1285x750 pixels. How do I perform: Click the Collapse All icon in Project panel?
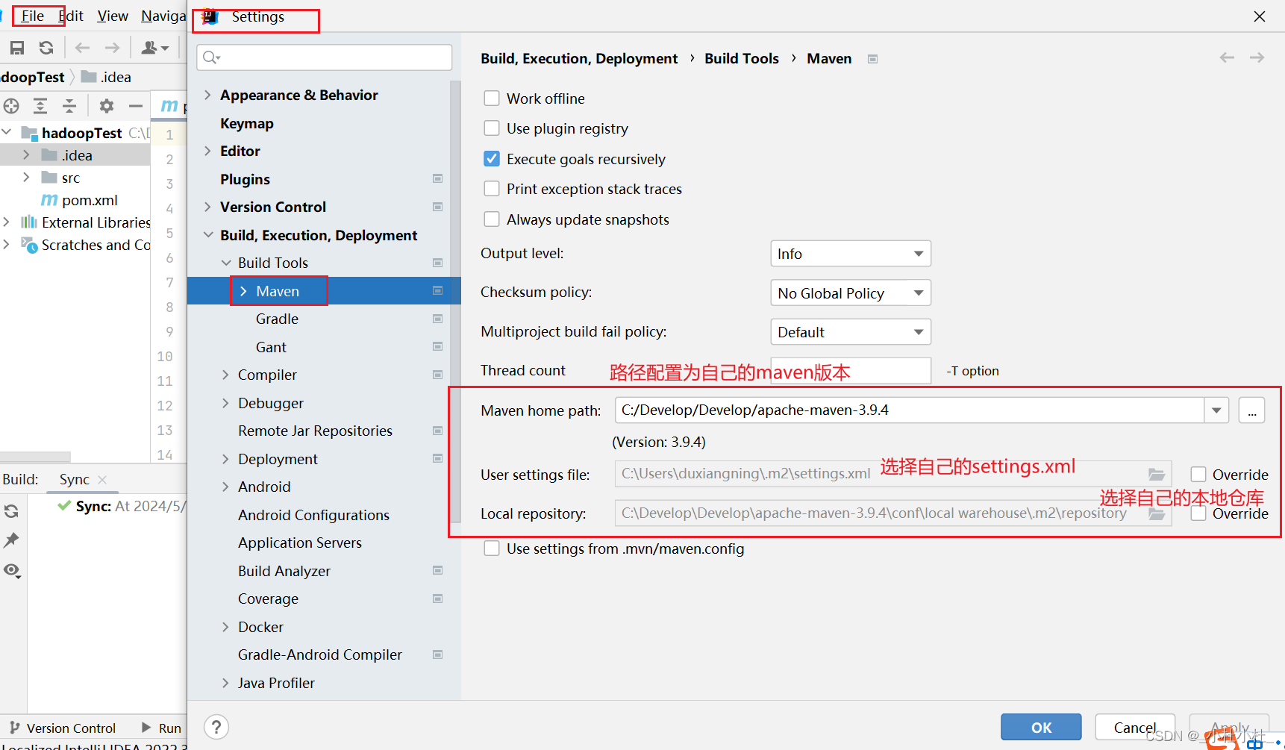click(x=69, y=106)
